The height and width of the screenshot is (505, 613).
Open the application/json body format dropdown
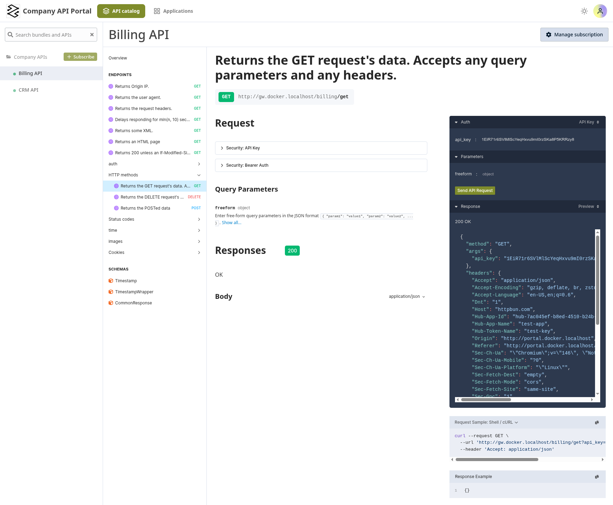[406, 296]
